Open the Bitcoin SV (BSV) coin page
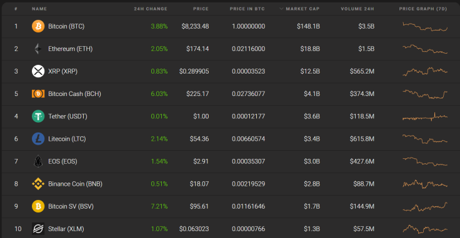460x238 pixels. click(x=71, y=206)
